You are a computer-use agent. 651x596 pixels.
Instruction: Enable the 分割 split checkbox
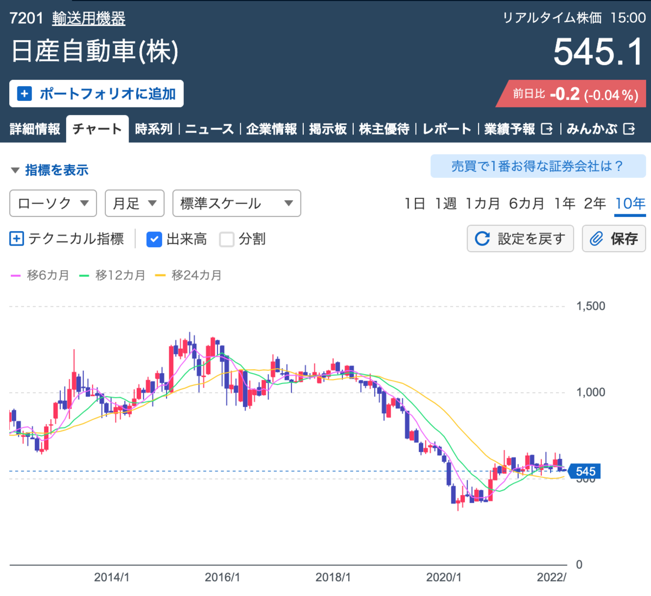point(227,239)
